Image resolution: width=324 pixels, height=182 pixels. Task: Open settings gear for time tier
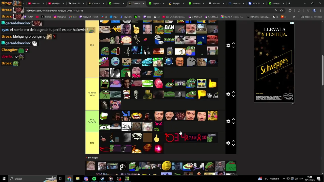point(228,143)
